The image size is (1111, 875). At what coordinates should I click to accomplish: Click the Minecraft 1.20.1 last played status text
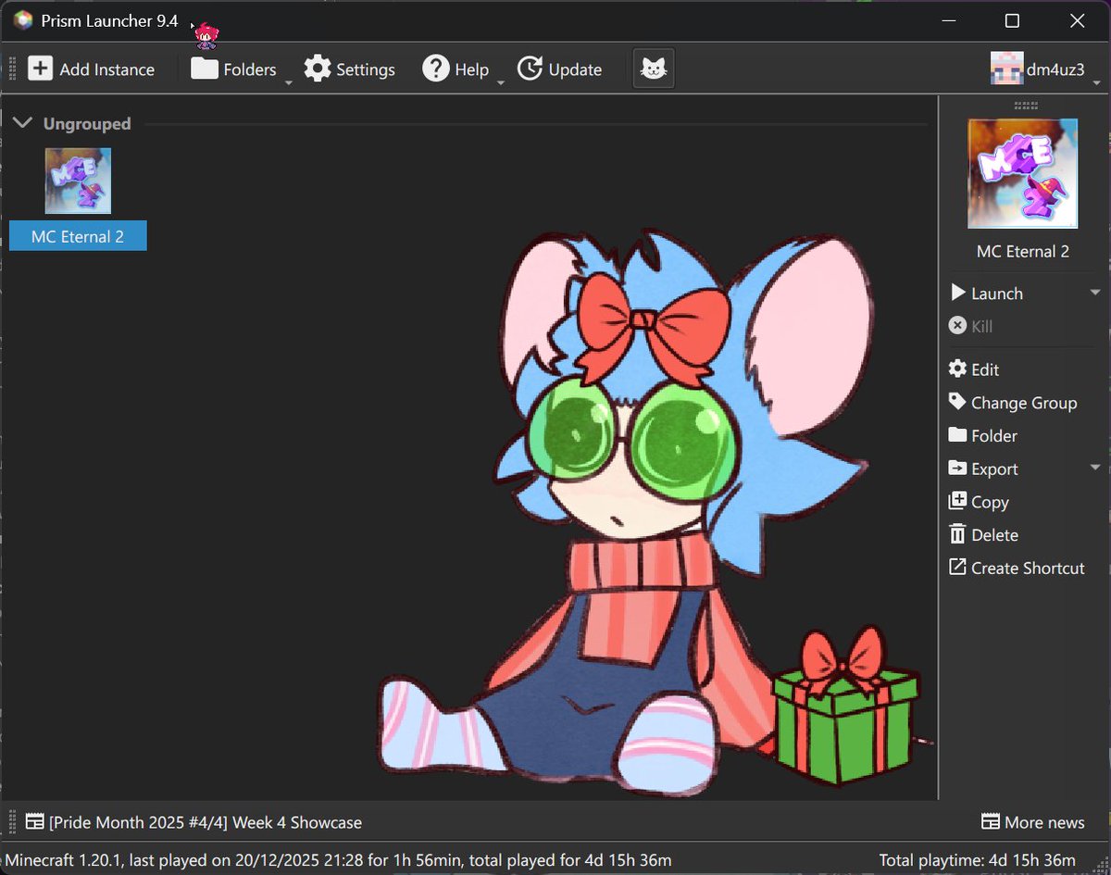(339, 860)
